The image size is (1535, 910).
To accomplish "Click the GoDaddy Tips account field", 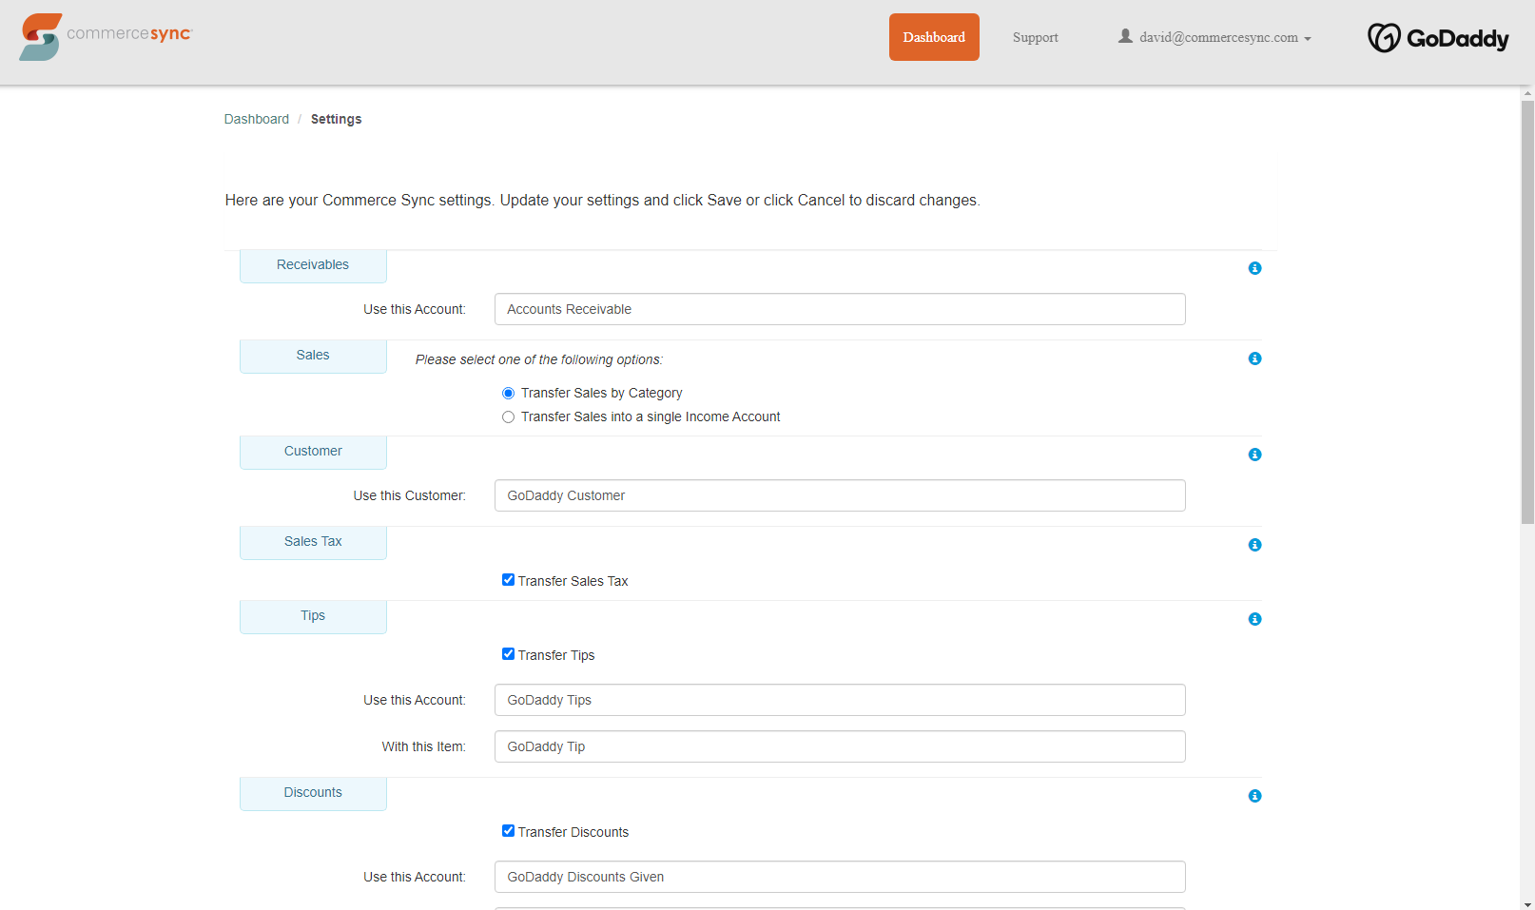I will click(840, 700).
